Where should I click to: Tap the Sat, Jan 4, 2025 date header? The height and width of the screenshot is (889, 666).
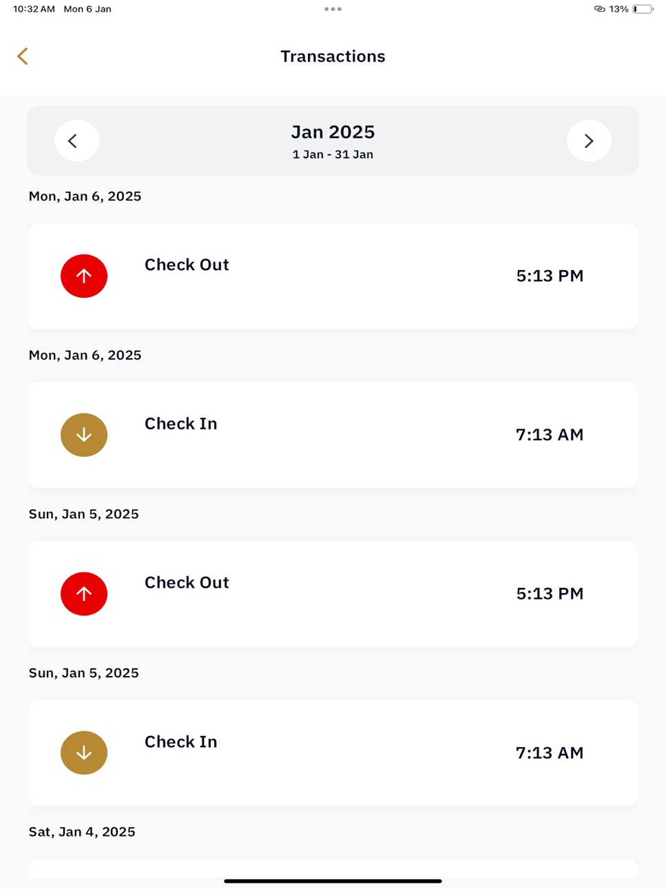(x=82, y=832)
